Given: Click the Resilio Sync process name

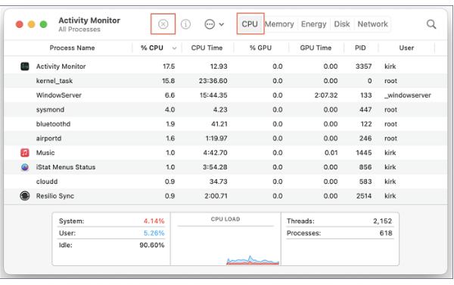Looking at the screenshot, I should (x=55, y=196).
